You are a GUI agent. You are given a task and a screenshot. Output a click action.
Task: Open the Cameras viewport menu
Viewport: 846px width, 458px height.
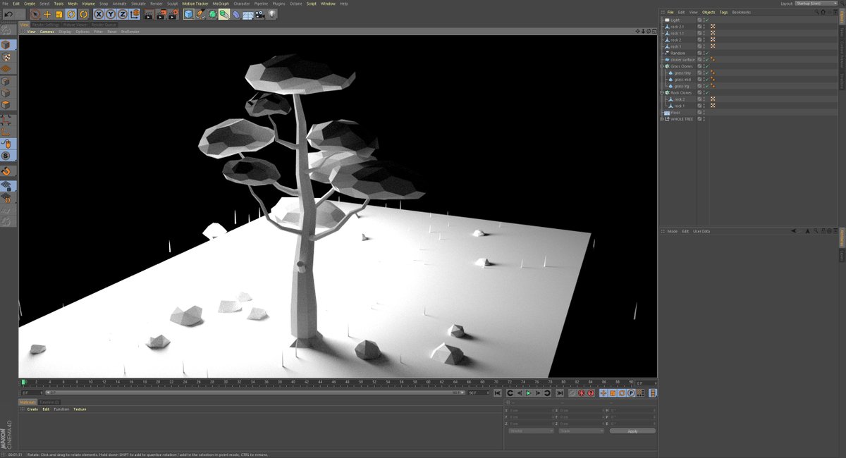coord(47,32)
